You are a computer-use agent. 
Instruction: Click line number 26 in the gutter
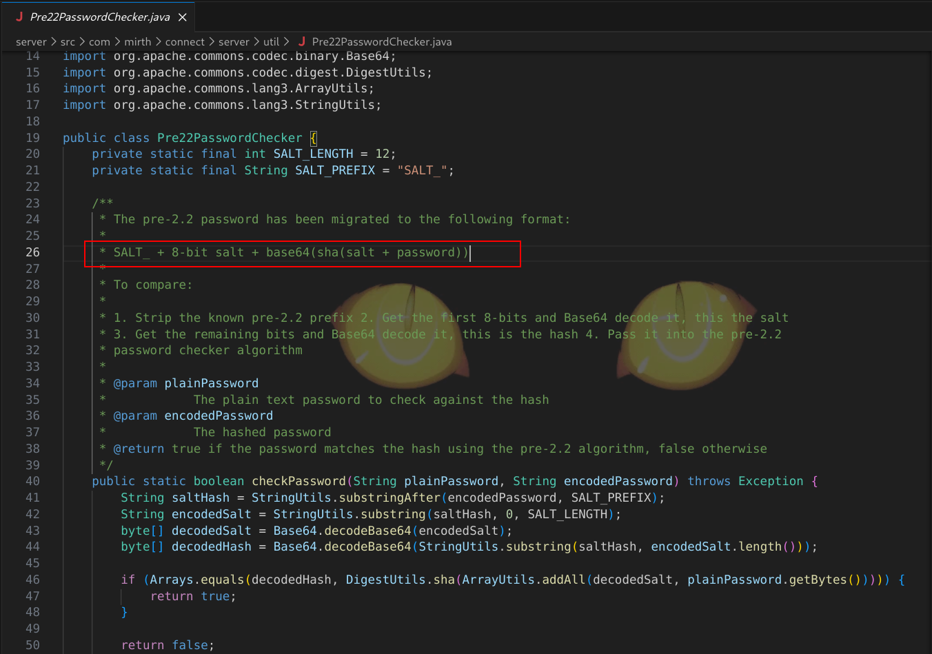(x=32, y=252)
